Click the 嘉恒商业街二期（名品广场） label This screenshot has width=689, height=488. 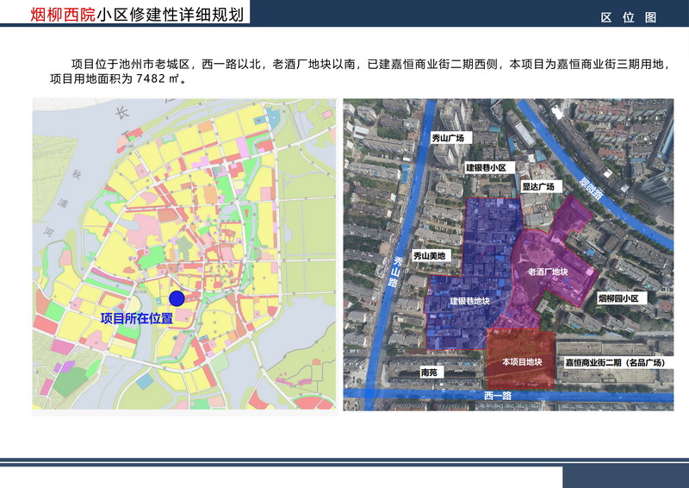[x=614, y=363]
